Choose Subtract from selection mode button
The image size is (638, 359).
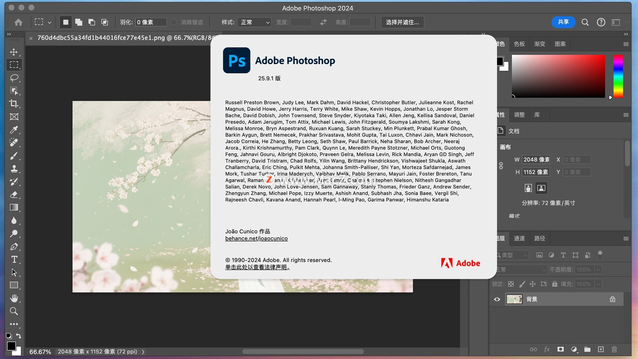pyautogui.click(x=92, y=22)
